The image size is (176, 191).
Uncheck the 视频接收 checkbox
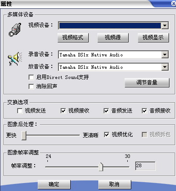pyautogui.click(x=63, y=111)
